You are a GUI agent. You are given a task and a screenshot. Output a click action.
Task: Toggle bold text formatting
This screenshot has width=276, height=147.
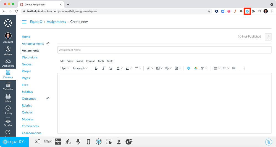click(x=96, y=68)
